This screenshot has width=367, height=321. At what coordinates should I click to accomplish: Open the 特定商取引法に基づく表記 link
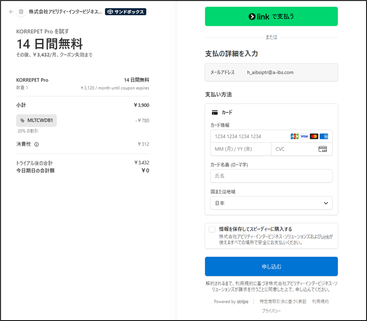[283, 302]
